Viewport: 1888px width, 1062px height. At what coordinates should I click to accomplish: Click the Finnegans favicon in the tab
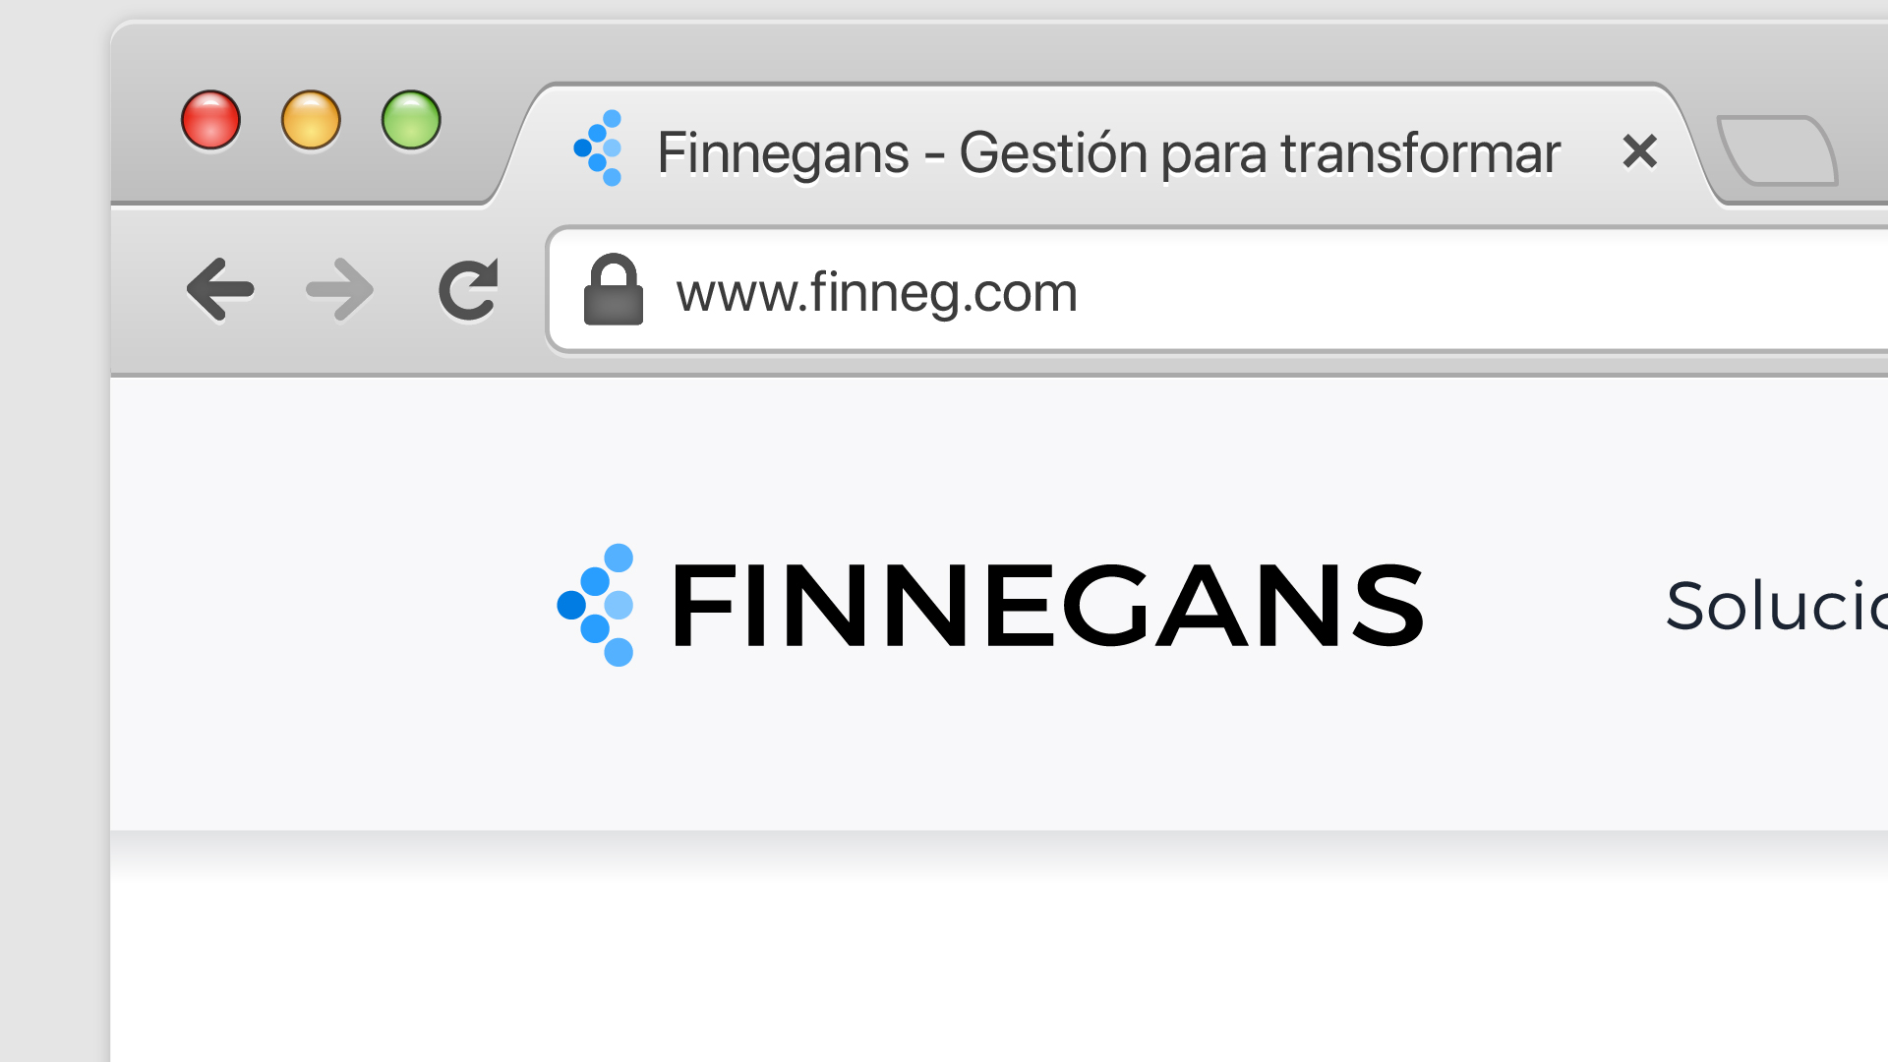click(599, 147)
